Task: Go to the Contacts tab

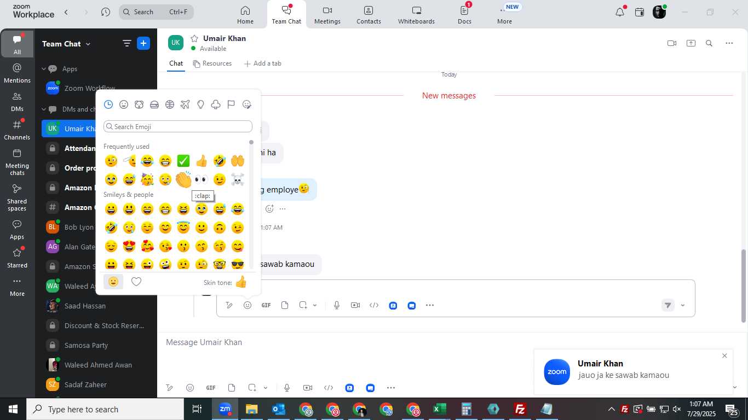Action: [369, 15]
